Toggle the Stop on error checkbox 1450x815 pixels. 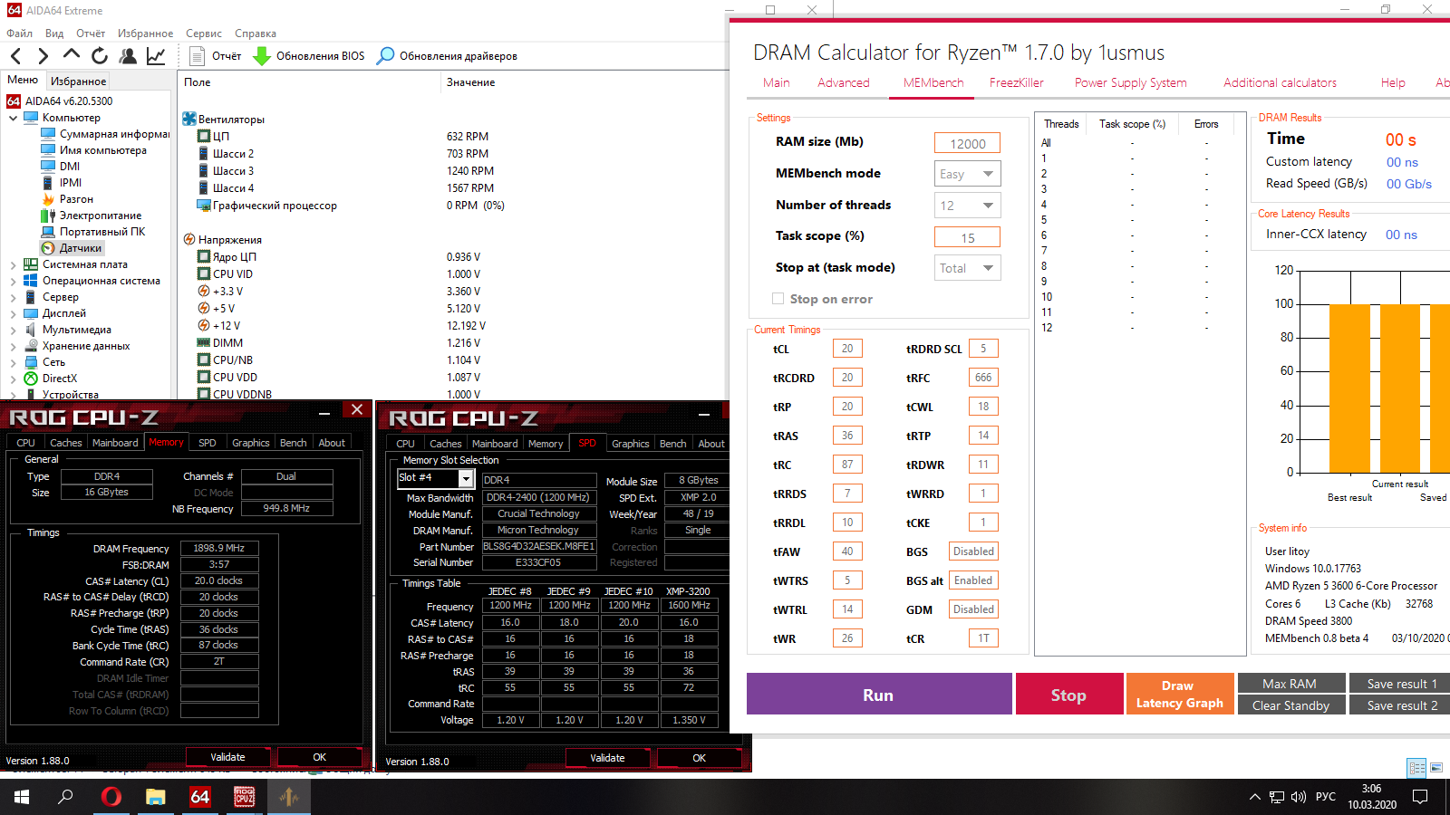[778, 299]
